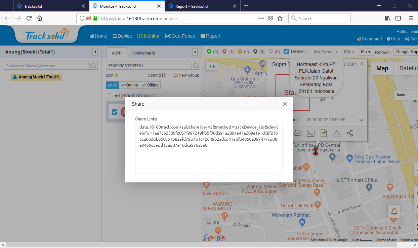418x248 pixels.
Task: Expand the Geo Fence arrow on the map toolbar
Action: [x=336, y=52]
